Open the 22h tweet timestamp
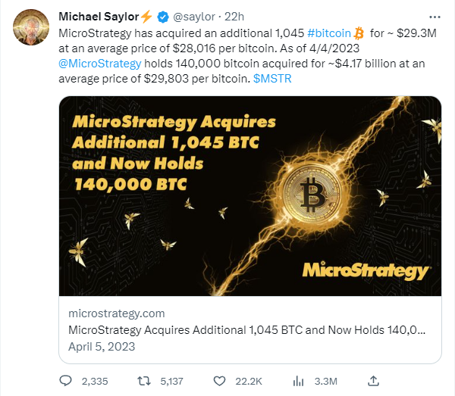 coord(234,17)
